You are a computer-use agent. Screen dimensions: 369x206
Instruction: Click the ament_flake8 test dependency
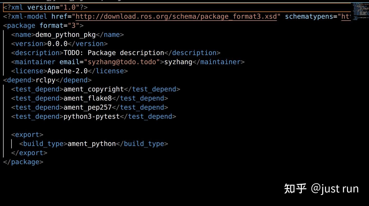point(88,98)
